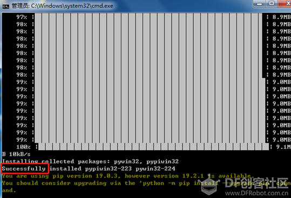Maximize the cmd.exe window
Viewport: 291px width, 198px height.
coord(272,4)
